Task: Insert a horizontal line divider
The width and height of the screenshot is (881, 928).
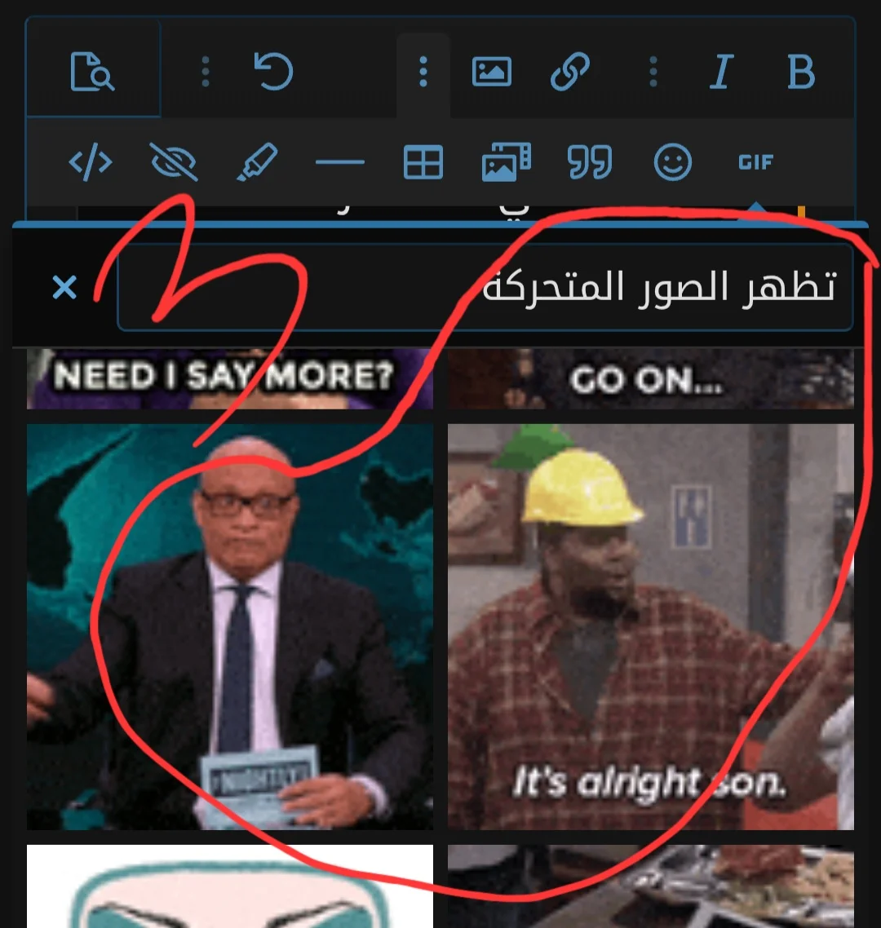Action: (340, 161)
